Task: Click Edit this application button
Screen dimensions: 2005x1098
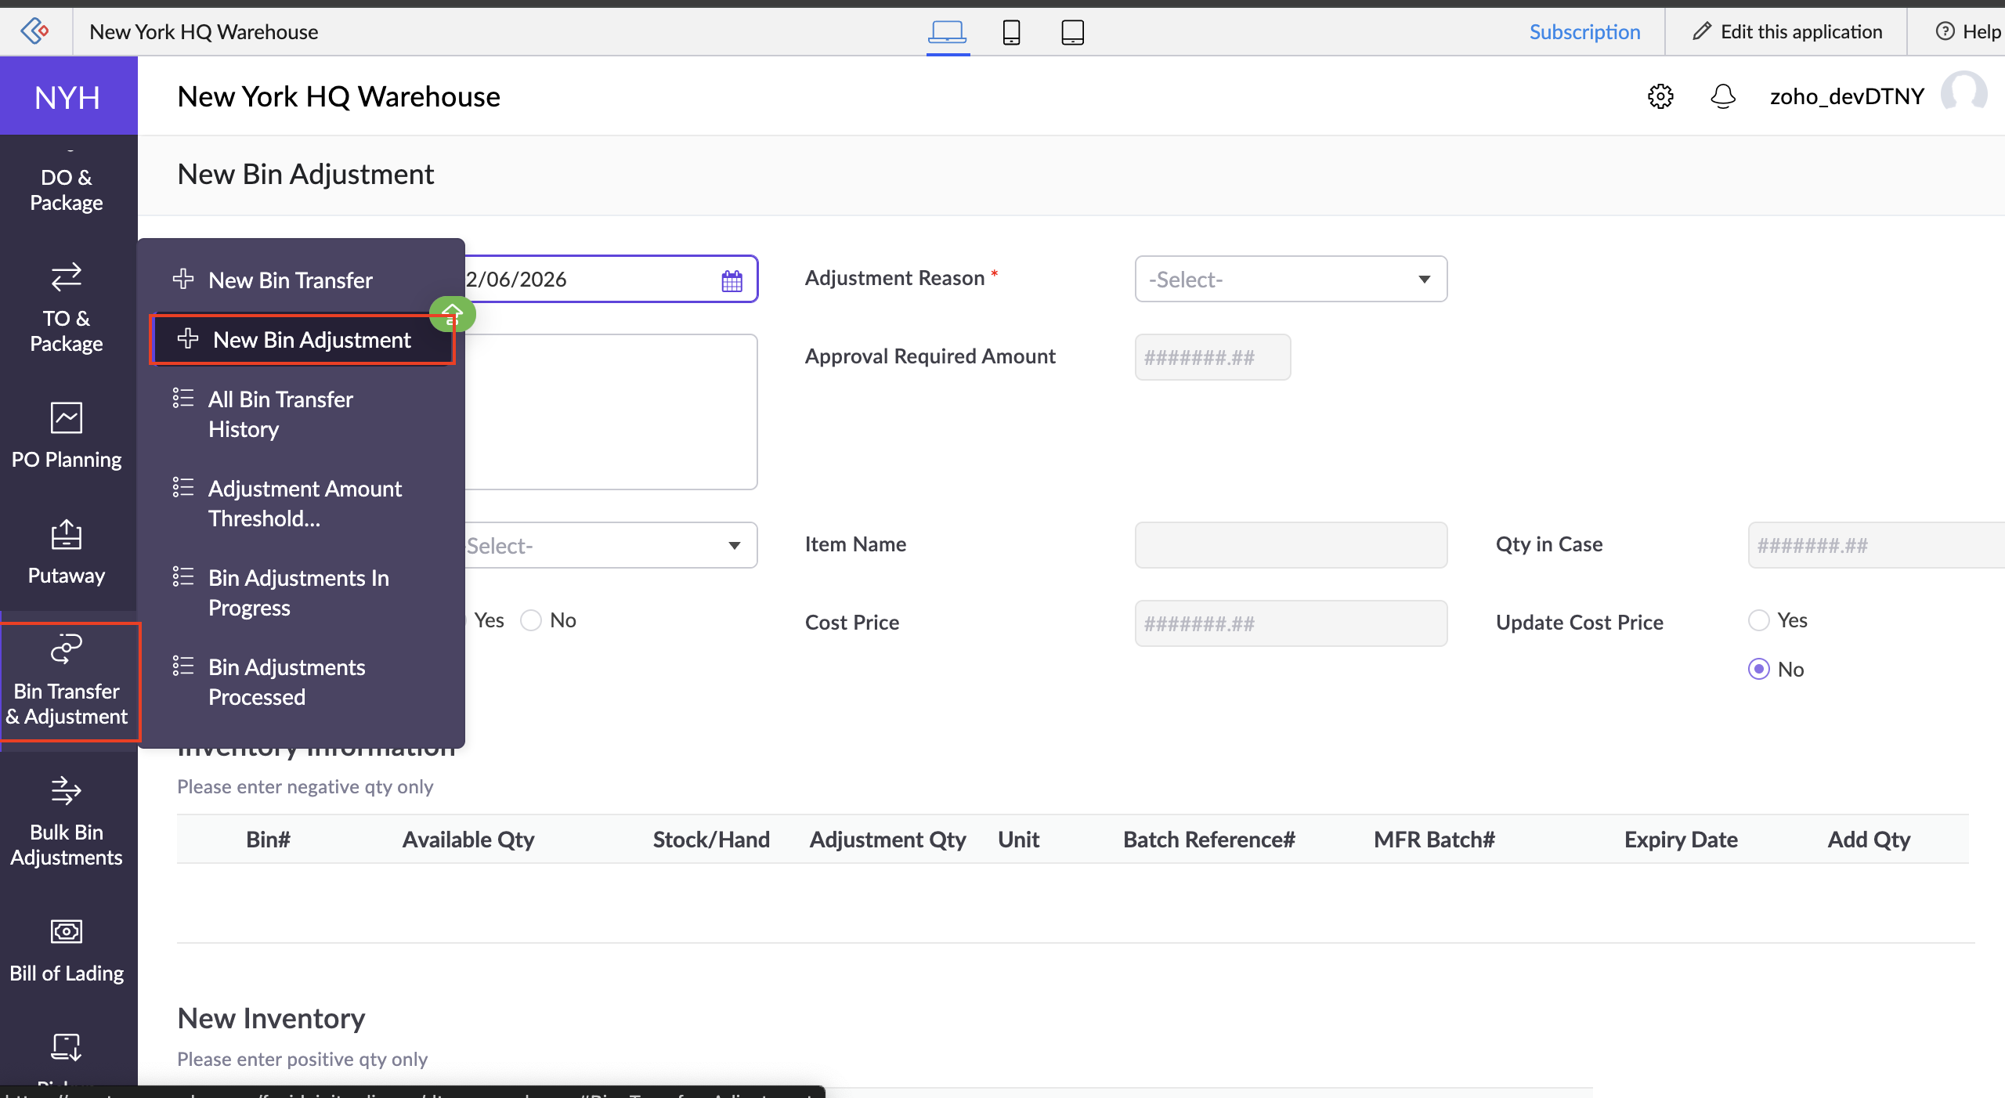Action: 1787,32
